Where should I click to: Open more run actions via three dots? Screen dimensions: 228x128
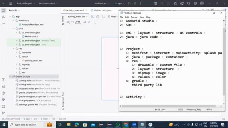[x=141, y=3]
